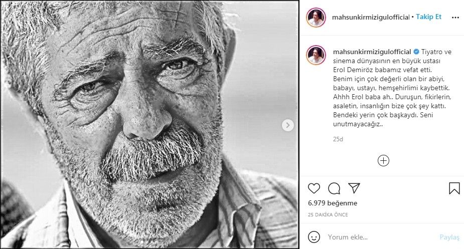Follow the account via Takip Et

click(428, 17)
